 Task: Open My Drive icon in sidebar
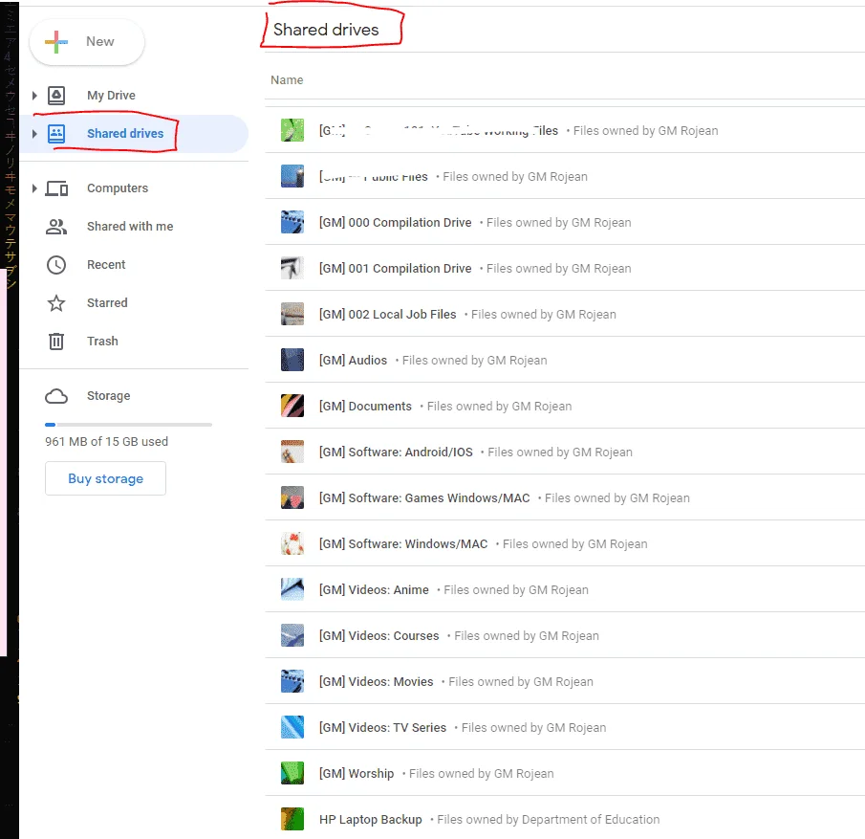(x=56, y=96)
